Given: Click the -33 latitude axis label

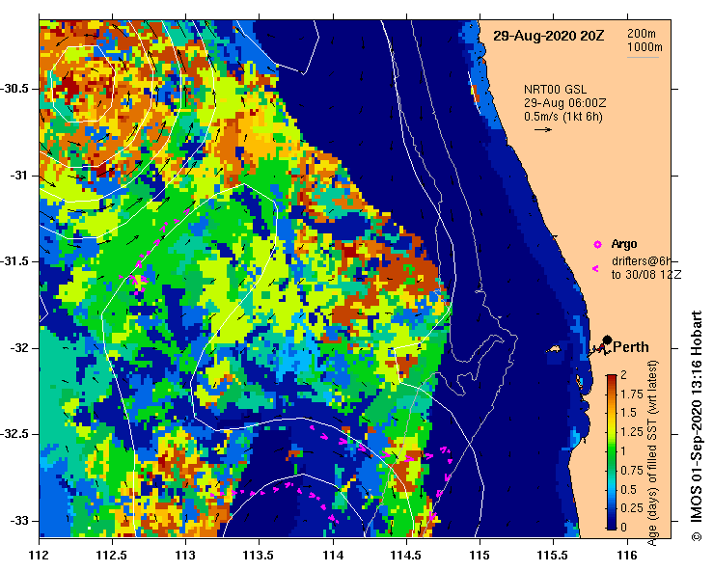Looking at the screenshot, I should click(19, 521).
